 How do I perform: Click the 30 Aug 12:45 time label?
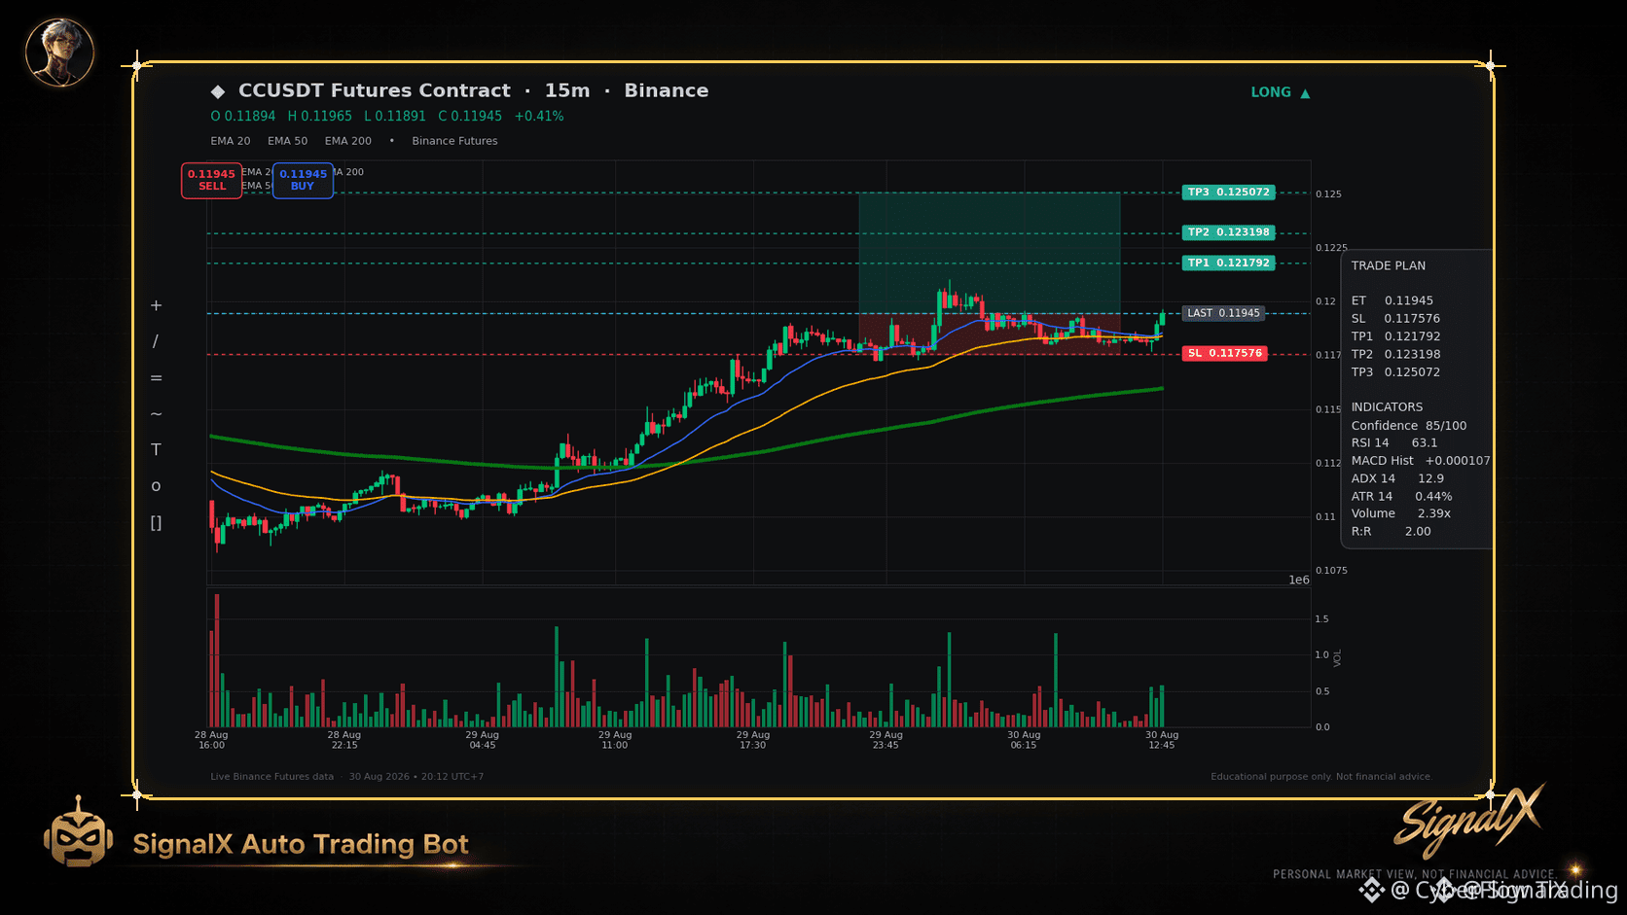[x=1162, y=740]
